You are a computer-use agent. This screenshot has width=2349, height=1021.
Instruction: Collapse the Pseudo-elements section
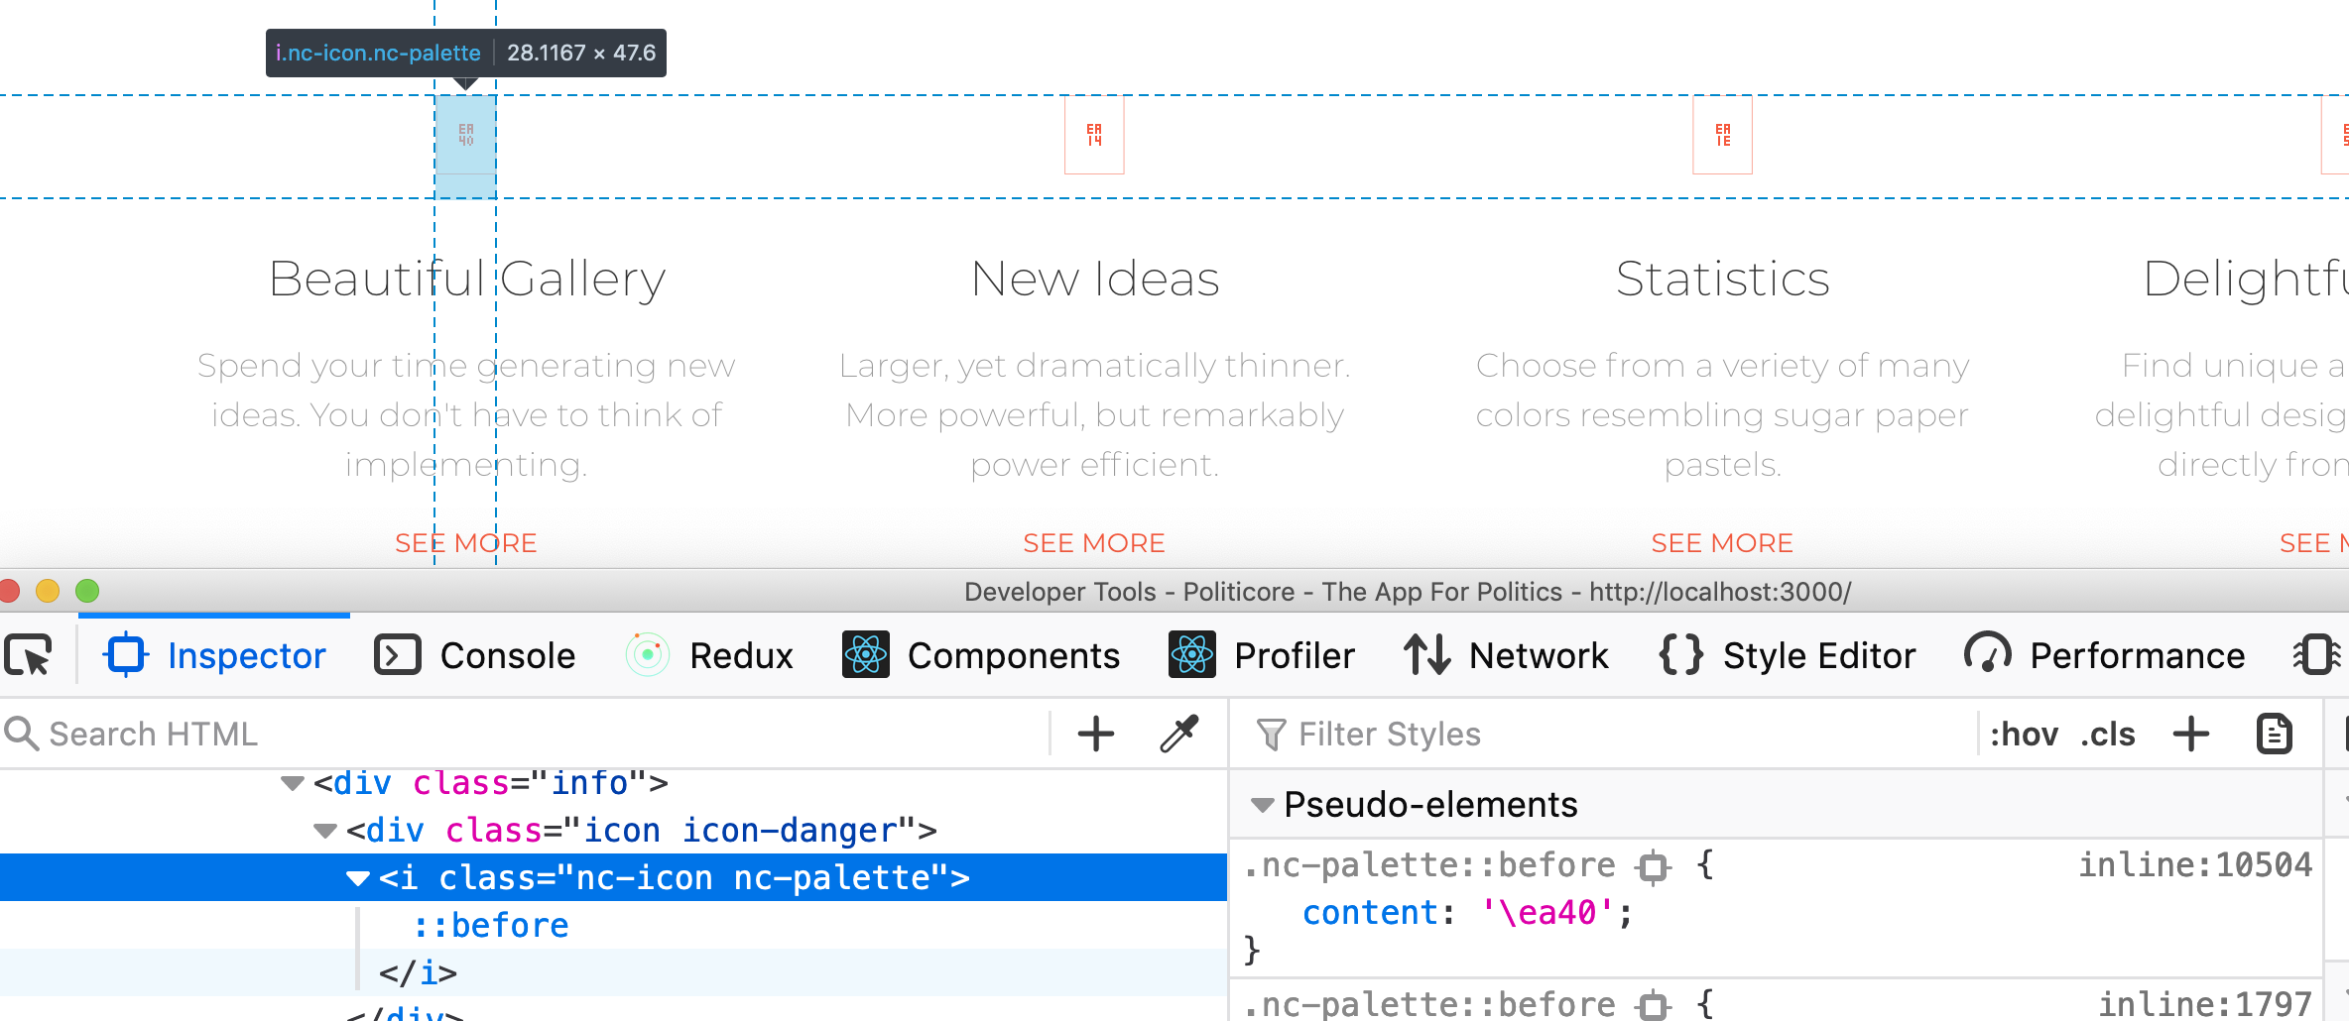(1262, 805)
